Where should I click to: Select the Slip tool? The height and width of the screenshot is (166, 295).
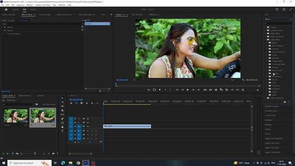tap(62, 115)
